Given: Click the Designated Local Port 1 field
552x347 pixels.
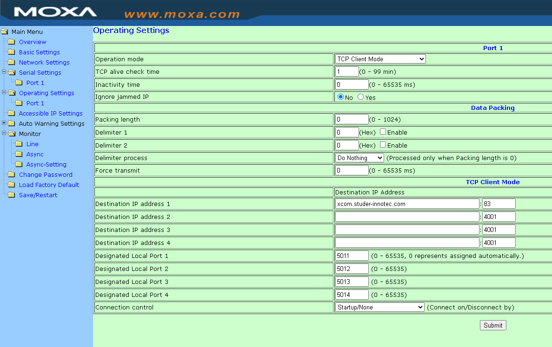Looking at the screenshot, I should click(x=352, y=256).
